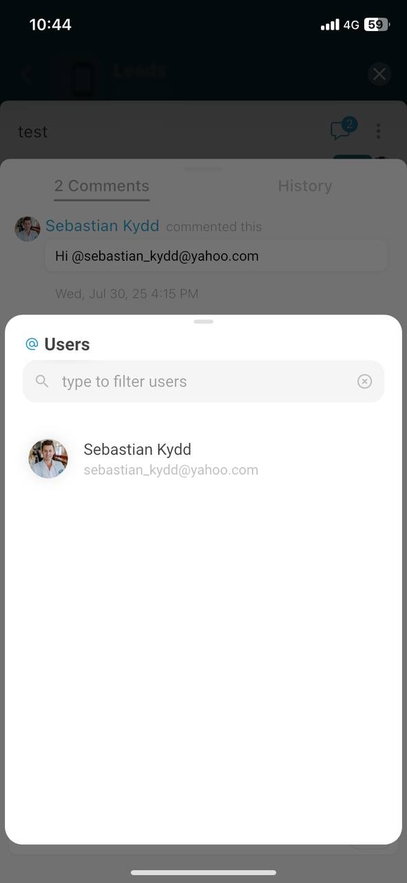Viewport: 407px width, 883px height.
Task: Tap the battery indicator in the status bar
Action: click(x=376, y=25)
